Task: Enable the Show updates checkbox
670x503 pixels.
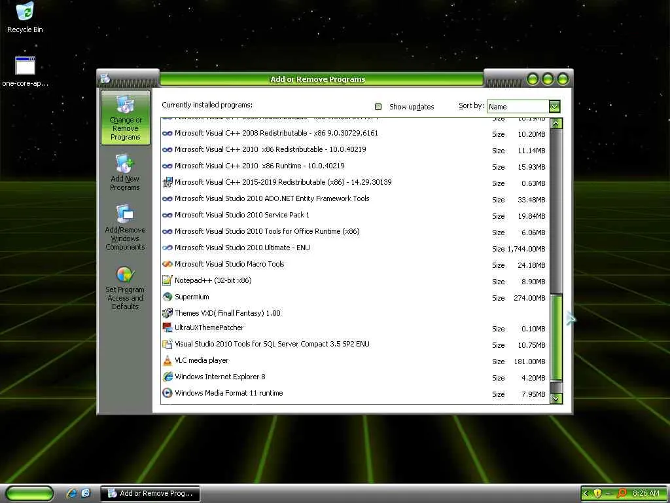Action: click(378, 107)
